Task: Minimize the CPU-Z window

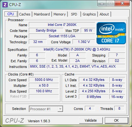Action: (102, 3)
